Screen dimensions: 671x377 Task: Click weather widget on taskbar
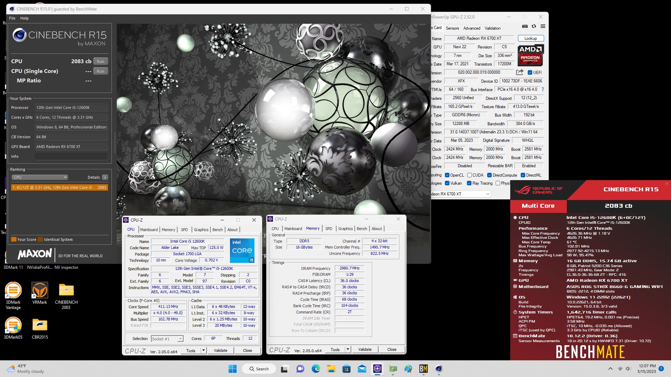click(x=26, y=369)
